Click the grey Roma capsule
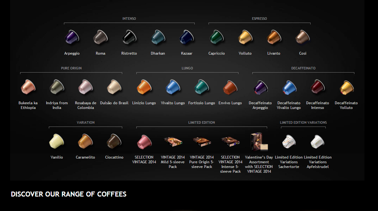378x211 pixels. tap(100, 37)
